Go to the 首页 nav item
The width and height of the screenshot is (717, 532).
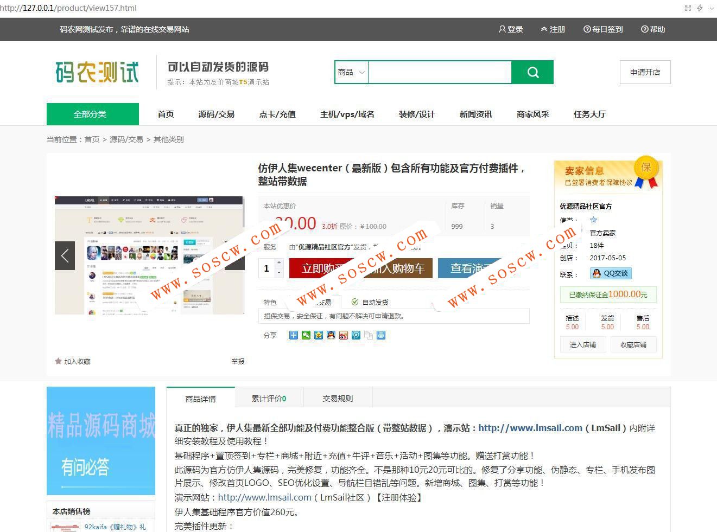[x=166, y=114]
